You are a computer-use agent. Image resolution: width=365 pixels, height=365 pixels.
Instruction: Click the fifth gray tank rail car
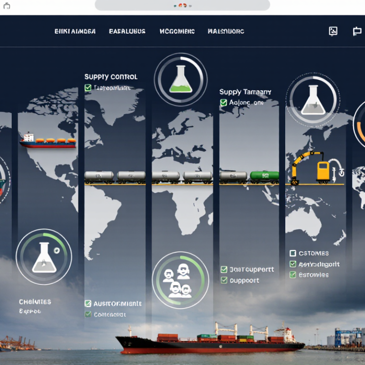pos(234,177)
